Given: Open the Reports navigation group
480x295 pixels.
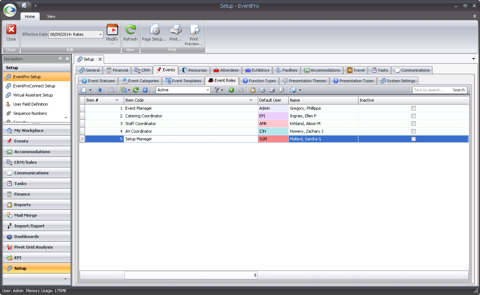Looking at the screenshot, I should [x=37, y=205].
